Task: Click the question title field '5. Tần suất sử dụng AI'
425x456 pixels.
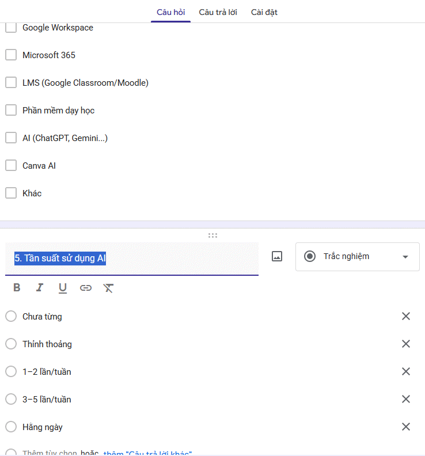Action: tap(132, 259)
